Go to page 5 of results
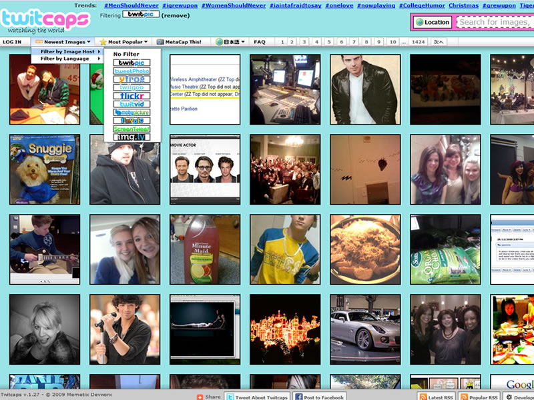 click(327, 42)
